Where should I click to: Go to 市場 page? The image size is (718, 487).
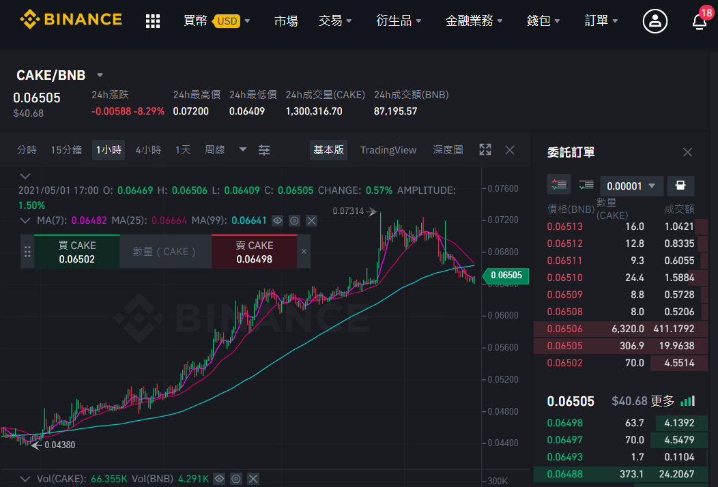286,20
